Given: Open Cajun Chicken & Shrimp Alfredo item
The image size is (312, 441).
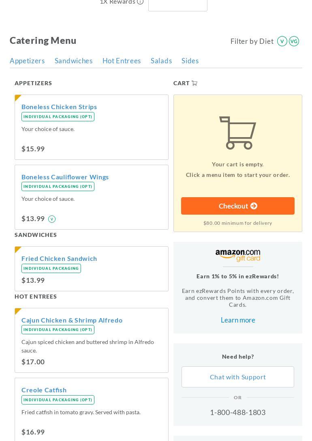Looking at the screenshot, I should point(72,320).
